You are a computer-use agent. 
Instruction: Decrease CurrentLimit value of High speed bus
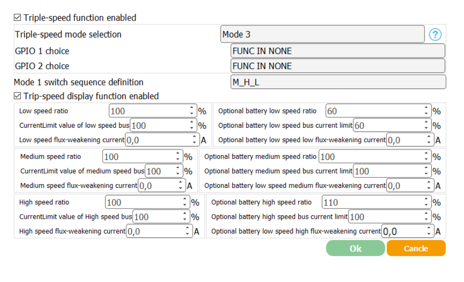point(185,219)
